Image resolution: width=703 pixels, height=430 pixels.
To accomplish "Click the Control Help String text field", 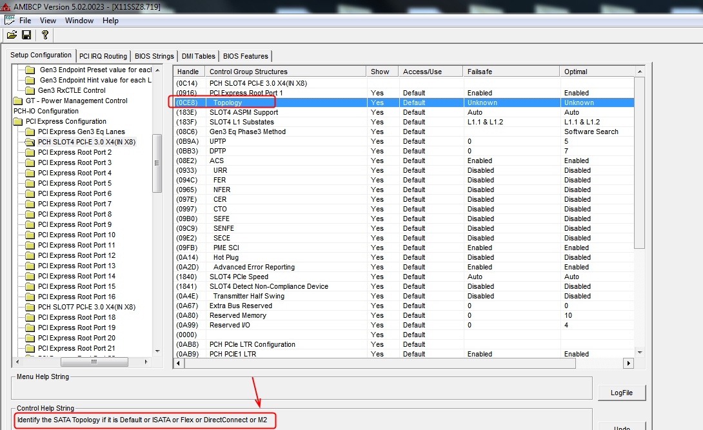I will 301,420.
